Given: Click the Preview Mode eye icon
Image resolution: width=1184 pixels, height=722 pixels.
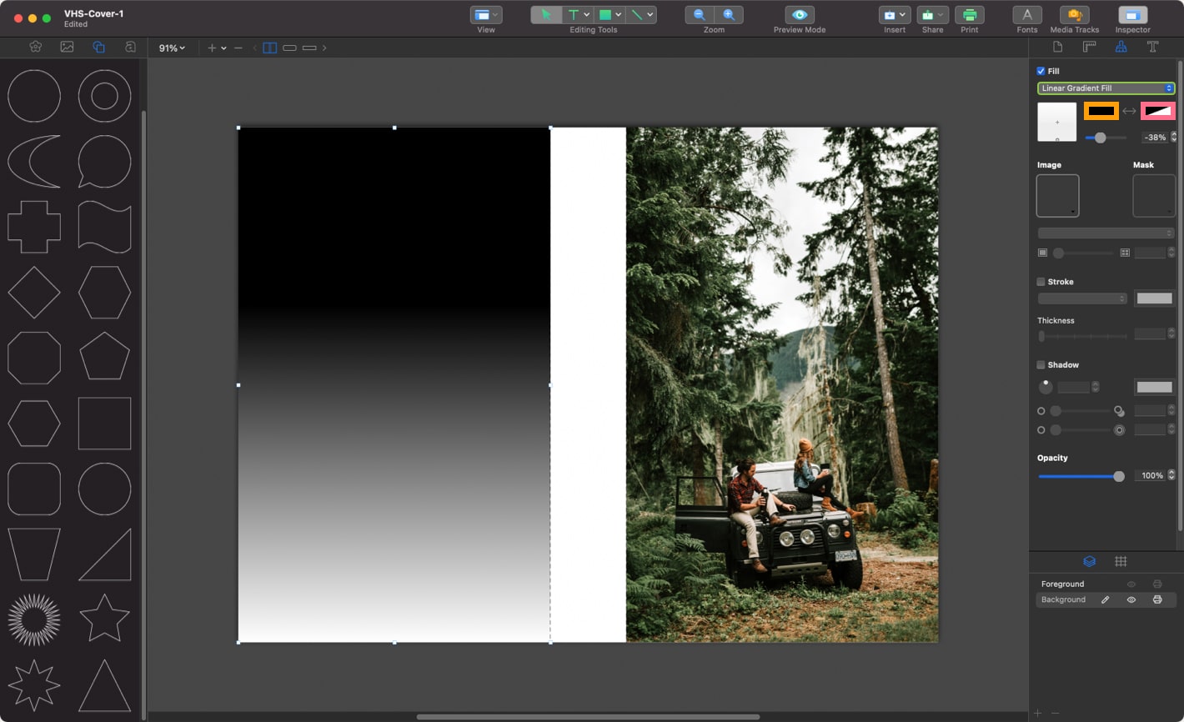Looking at the screenshot, I should 799,15.
